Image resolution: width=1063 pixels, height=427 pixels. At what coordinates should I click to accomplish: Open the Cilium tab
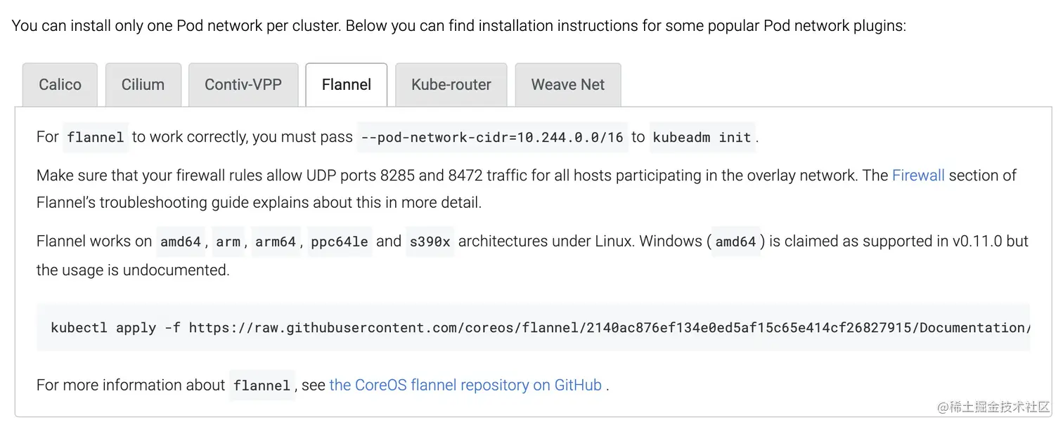tap(143, 85)
